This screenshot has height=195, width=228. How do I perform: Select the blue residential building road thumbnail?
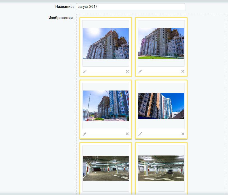(106, 106)
